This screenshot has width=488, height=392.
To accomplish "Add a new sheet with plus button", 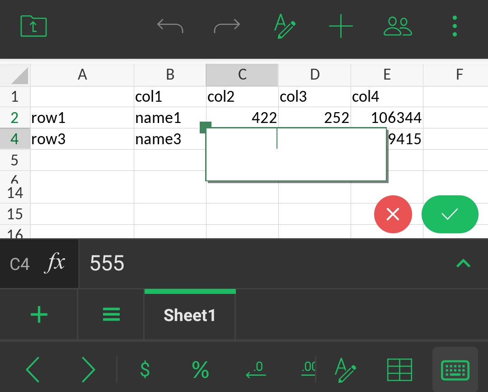I will click(39, 314).
